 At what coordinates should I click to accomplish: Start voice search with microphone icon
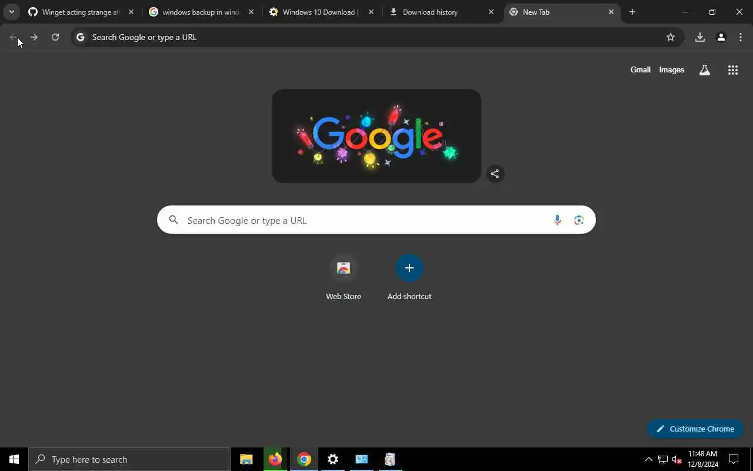(557, 220)
